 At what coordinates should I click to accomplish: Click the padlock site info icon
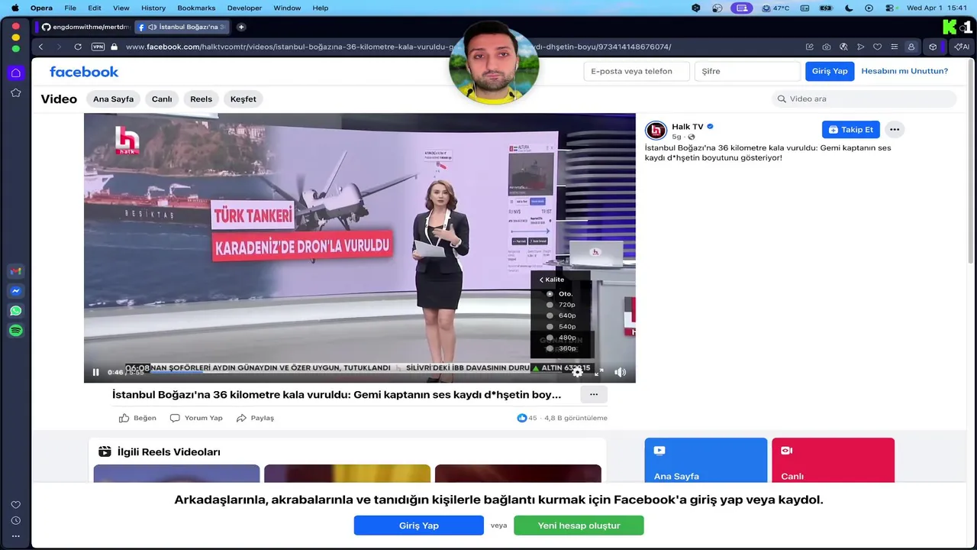[x=114, y=47]
